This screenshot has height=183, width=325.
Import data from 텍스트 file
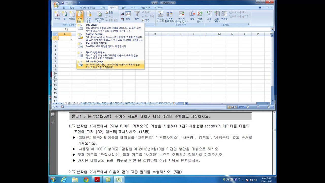click(x=72, y=16)
